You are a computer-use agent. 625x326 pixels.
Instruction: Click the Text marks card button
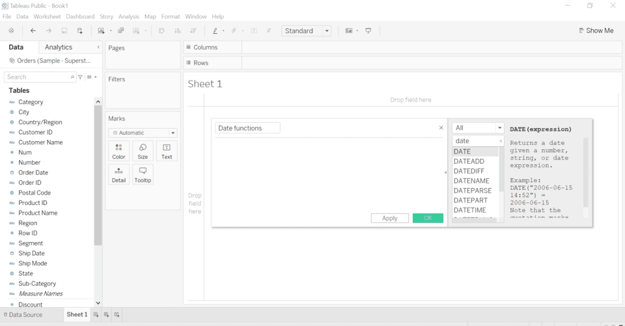coord(167,151)
